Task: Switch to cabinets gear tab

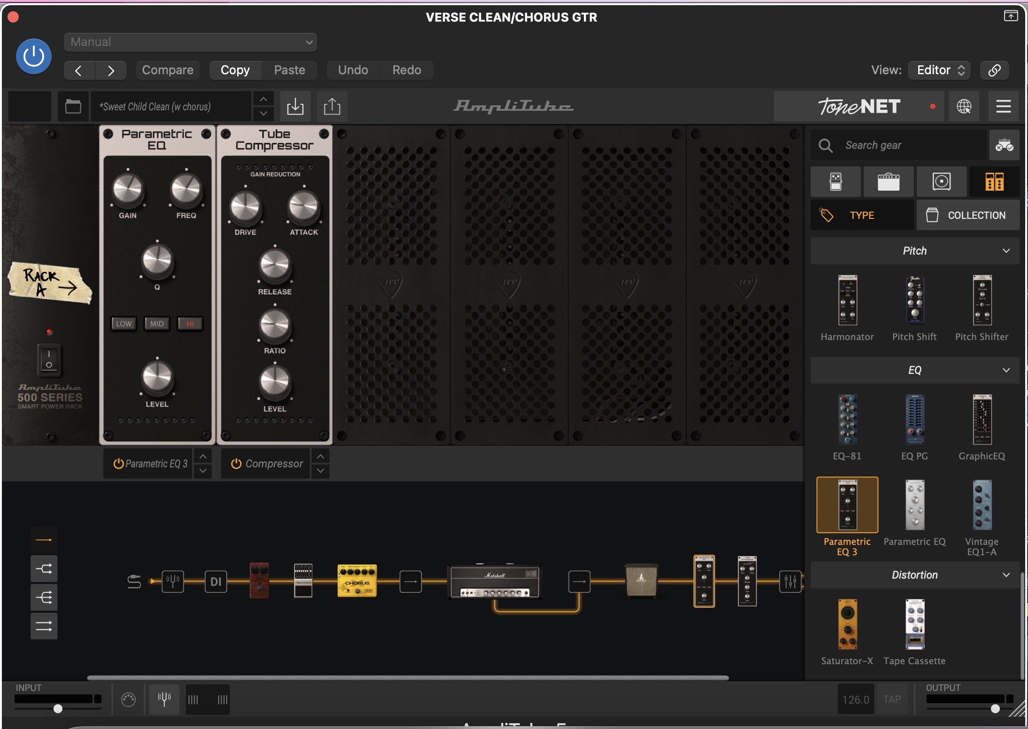Action: [942, 181]
